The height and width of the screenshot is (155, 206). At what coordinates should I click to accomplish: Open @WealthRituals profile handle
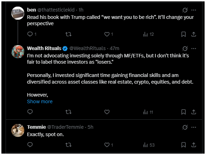(87, 48)
